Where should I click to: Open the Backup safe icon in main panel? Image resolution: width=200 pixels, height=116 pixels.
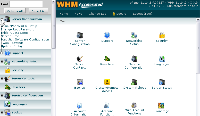pos(80,82)
